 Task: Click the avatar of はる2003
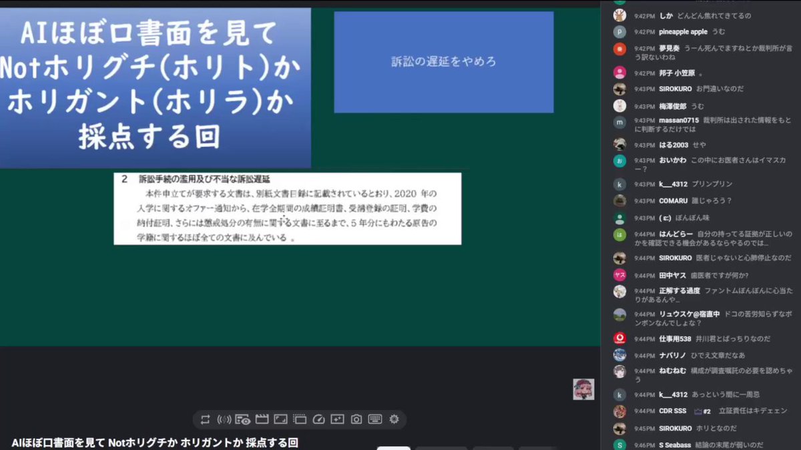619,145
